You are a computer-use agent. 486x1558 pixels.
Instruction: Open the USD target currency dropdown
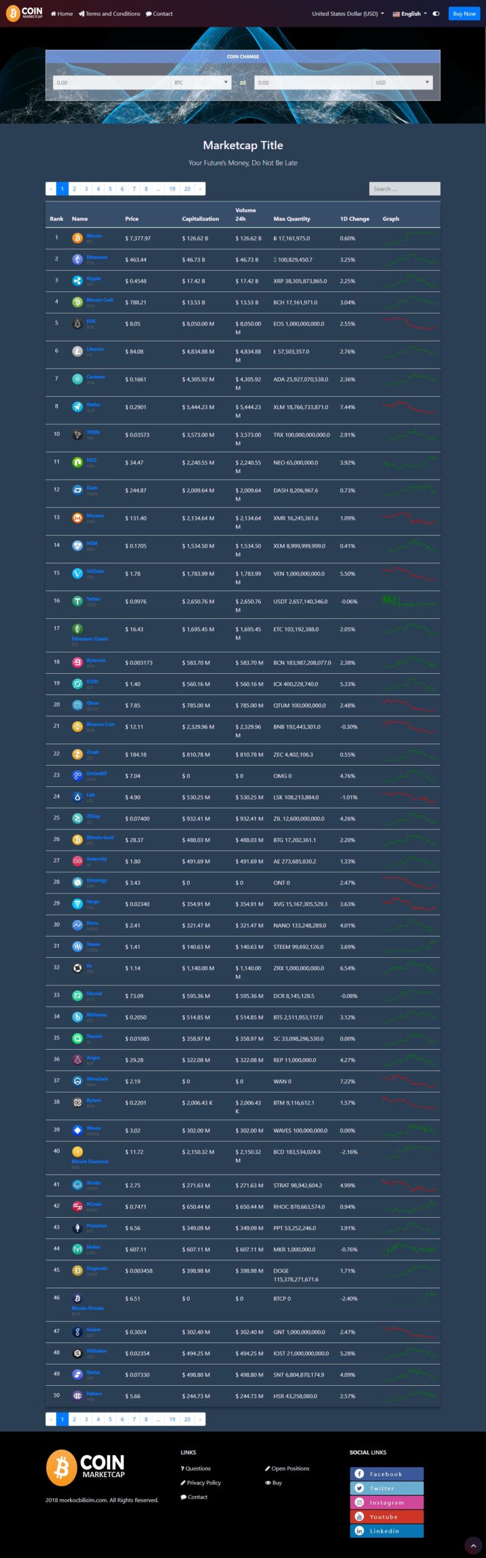403,83
